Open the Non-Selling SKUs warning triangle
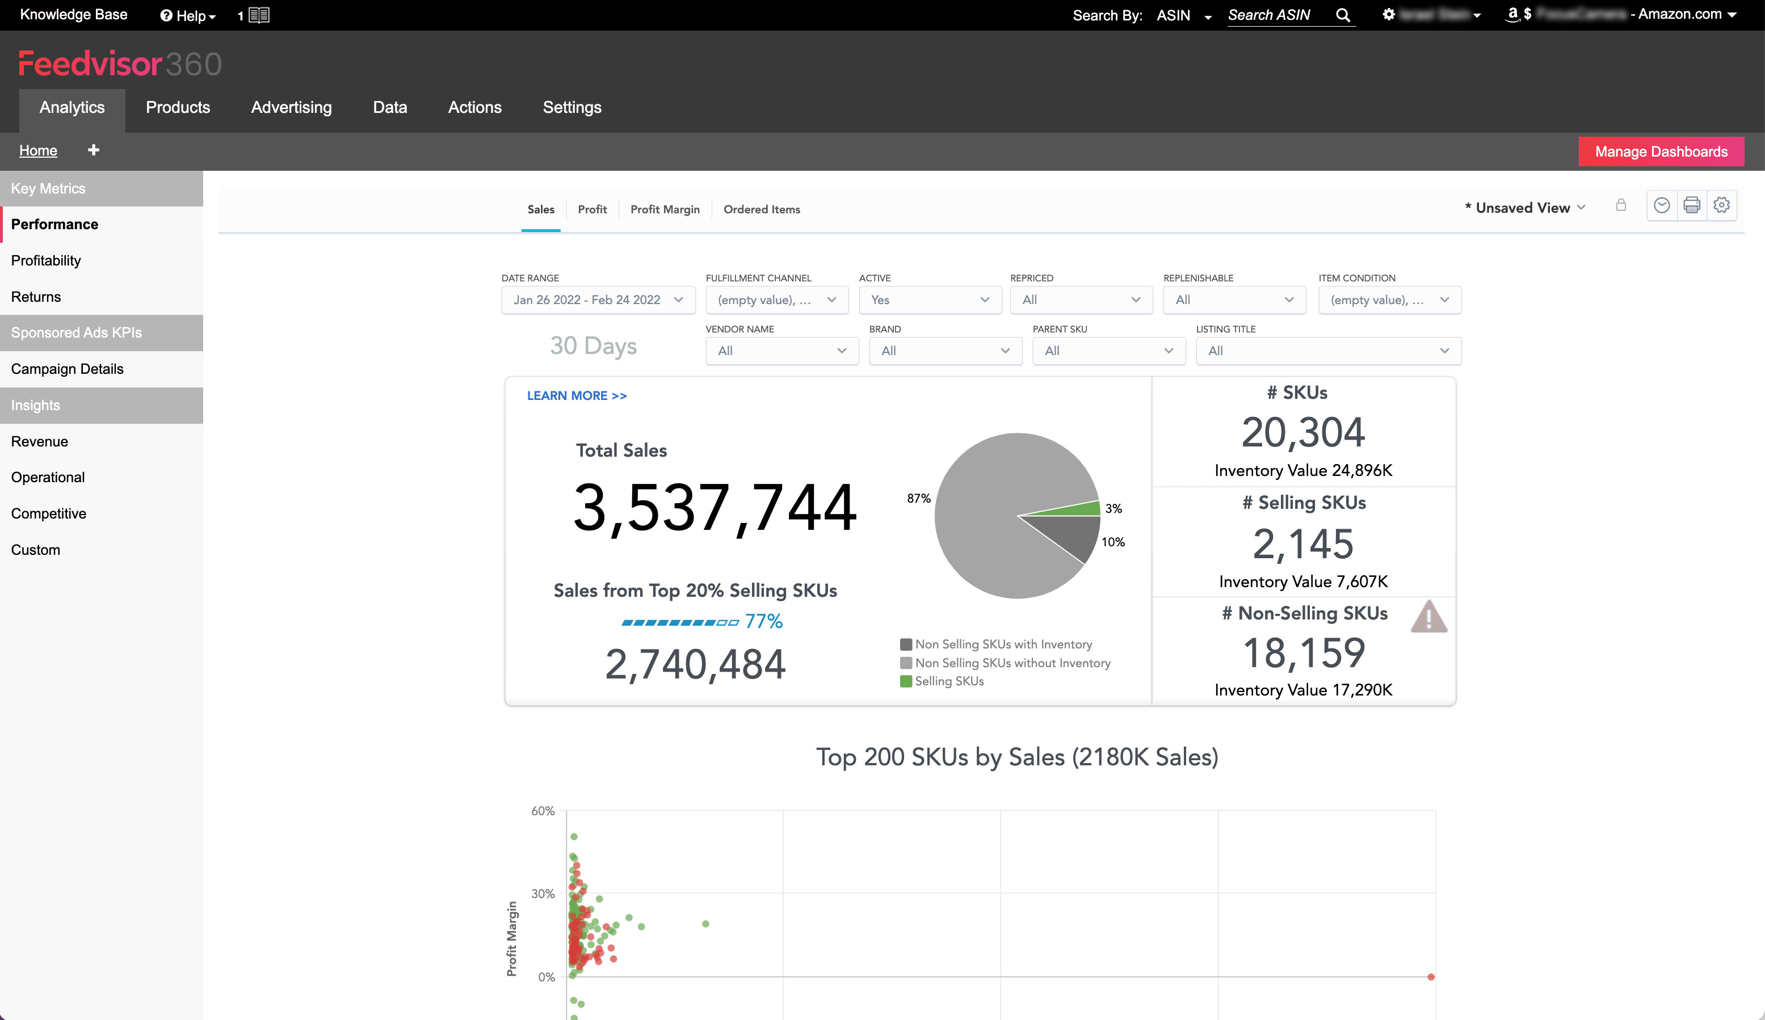The height and width of the screenshot is (1020, 1765). point(1429,617)
